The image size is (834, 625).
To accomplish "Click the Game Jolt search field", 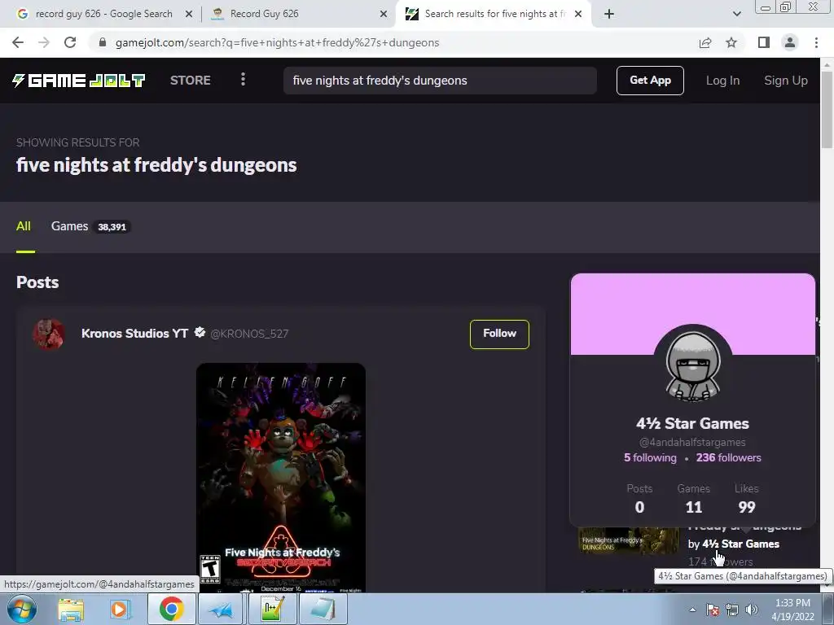I will pyautogui.click(x=440, y=81).
